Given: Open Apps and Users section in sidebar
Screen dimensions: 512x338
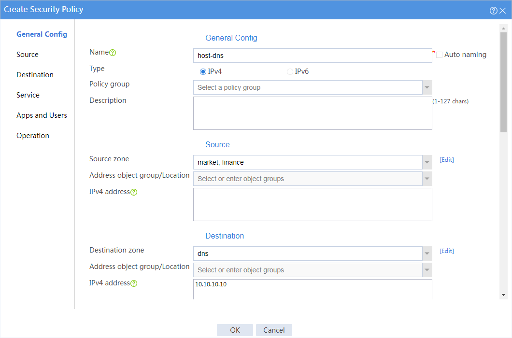Looking at the screenshot, I should (42, 115).
